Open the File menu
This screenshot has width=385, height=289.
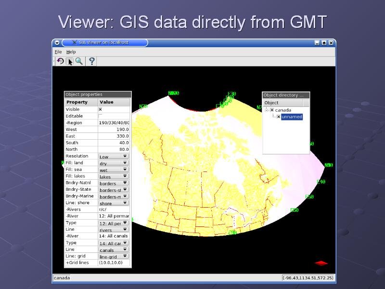coord(58,52)
